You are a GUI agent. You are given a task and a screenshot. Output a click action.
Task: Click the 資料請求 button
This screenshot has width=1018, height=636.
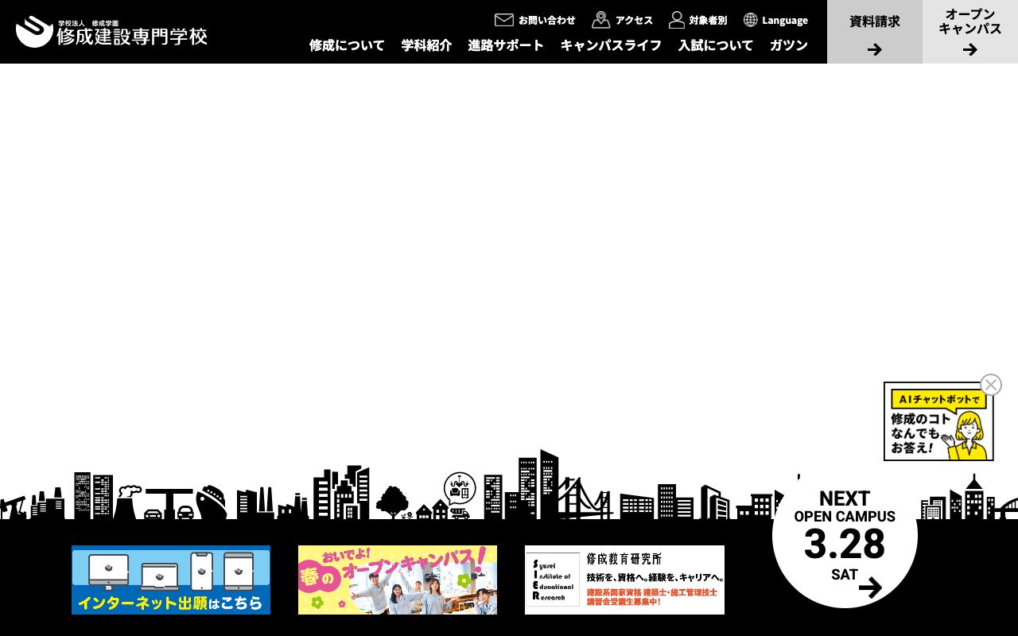pyautogui.click(x=874, y=32)
